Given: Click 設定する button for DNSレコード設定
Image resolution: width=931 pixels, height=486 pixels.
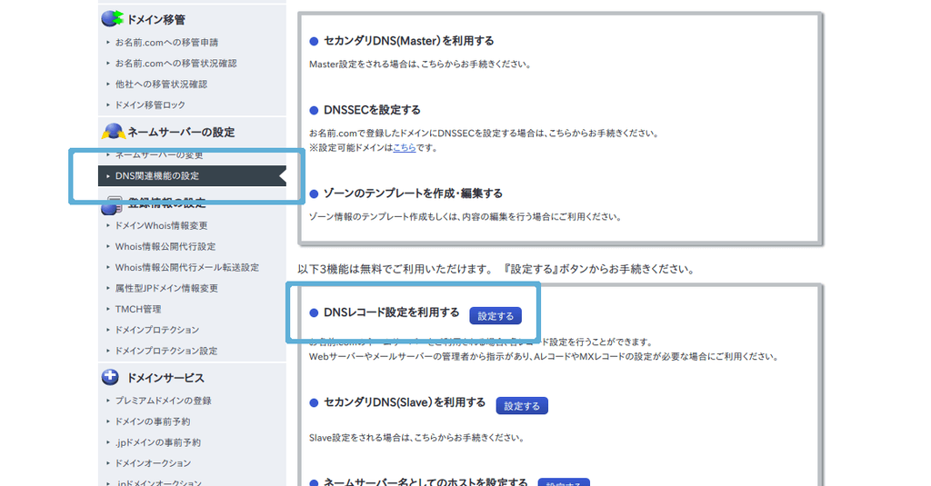Looking at the screenshot, I should 496,316.
